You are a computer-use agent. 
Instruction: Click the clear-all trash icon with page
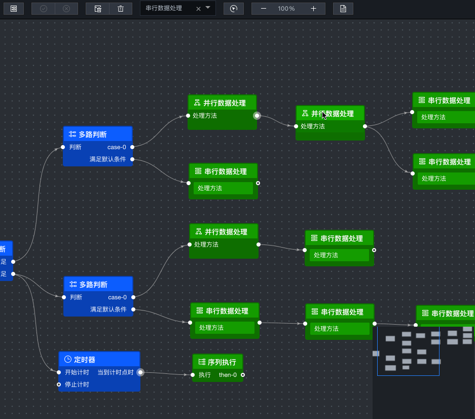point(97,9)
